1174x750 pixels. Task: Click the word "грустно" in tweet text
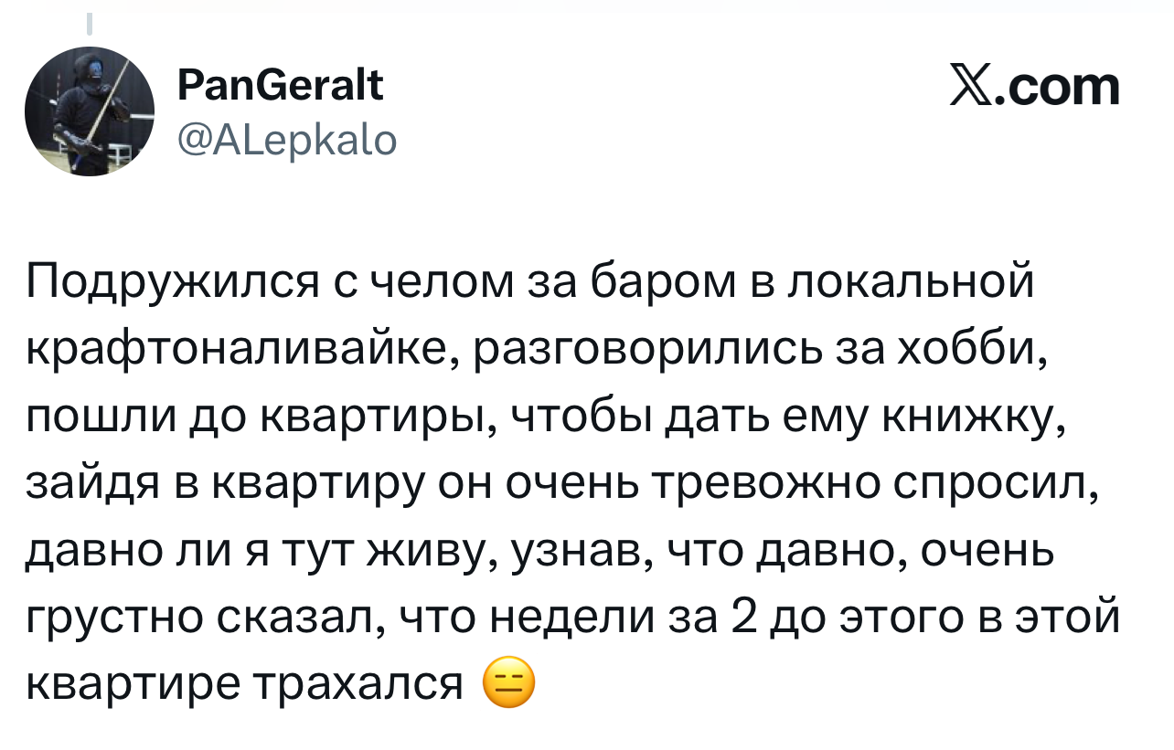112,614
